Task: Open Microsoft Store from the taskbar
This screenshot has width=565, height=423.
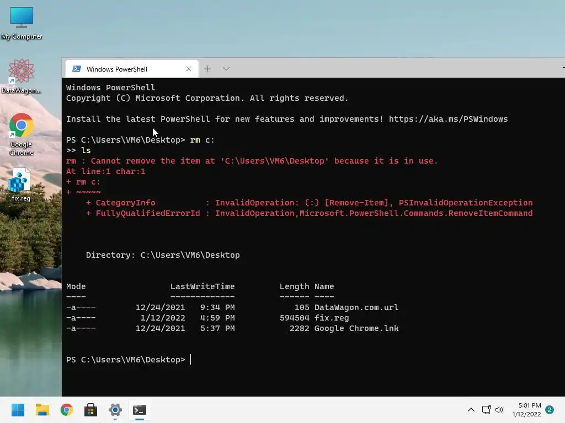Action: pos(91,410)
